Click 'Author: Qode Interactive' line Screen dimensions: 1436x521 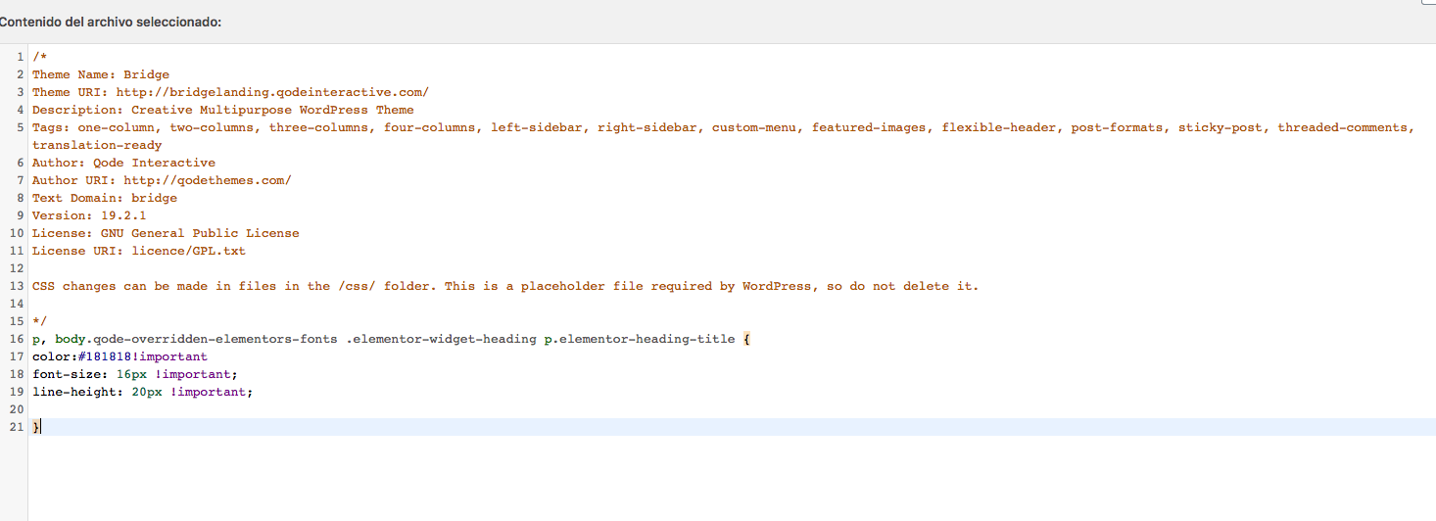(123, 163)
